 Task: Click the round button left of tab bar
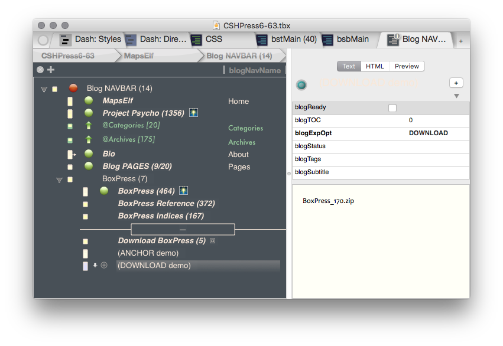[x=43, y=40]
